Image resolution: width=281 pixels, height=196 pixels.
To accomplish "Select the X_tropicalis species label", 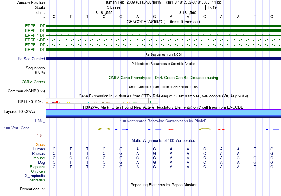I will 35,176.
